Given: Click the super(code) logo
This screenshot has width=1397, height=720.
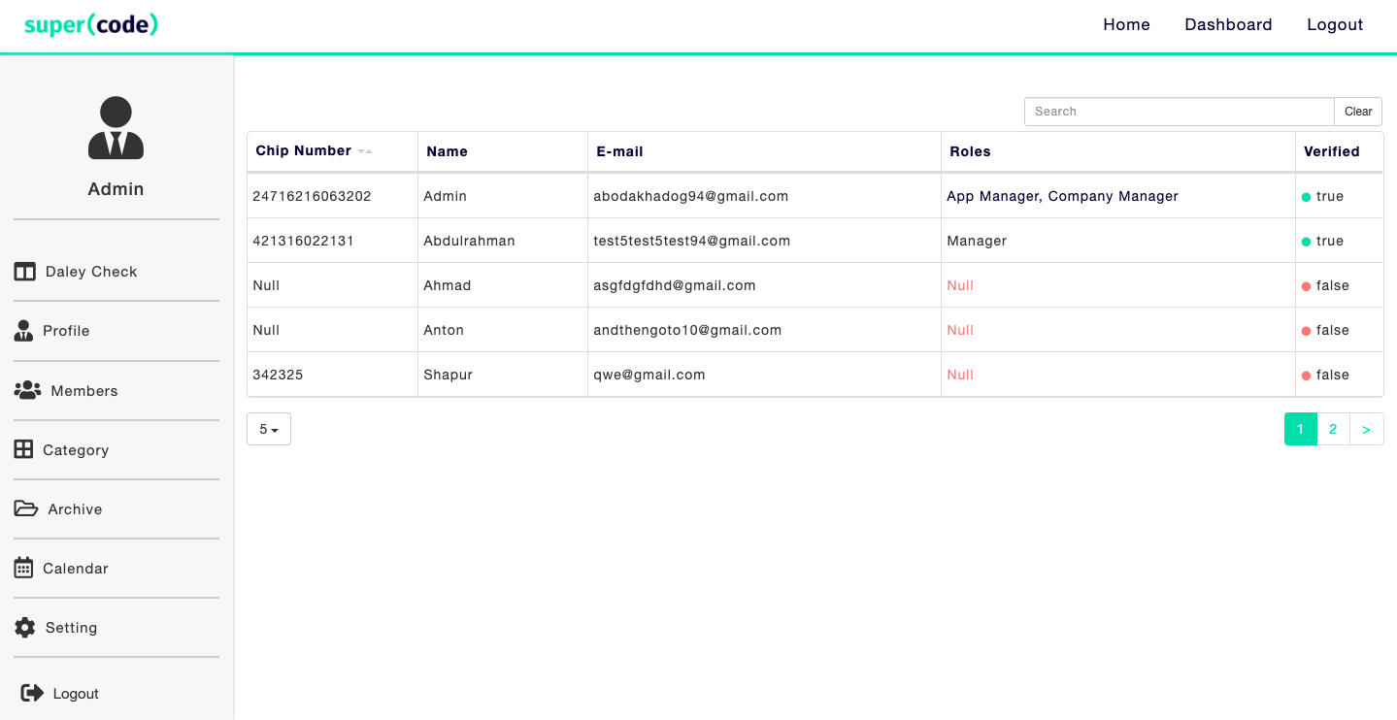Looking at the screenshot, I should pos(91,25).
